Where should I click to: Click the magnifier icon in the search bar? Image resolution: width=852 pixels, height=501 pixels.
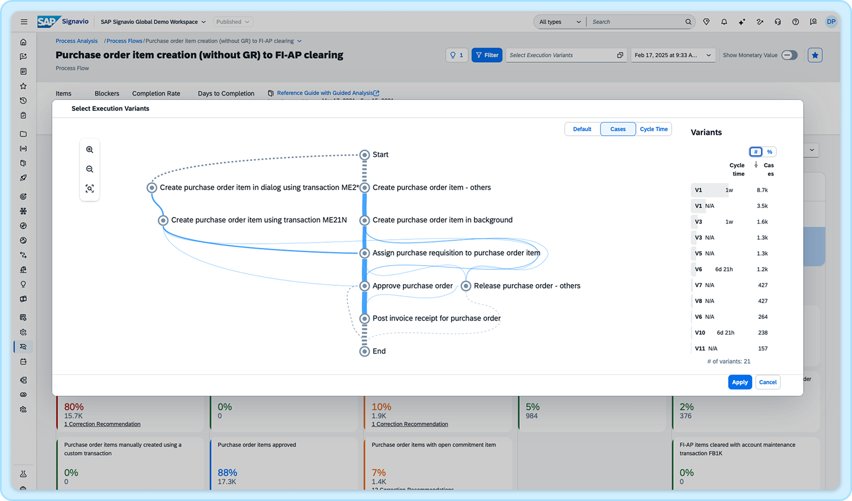coord(688,22)
